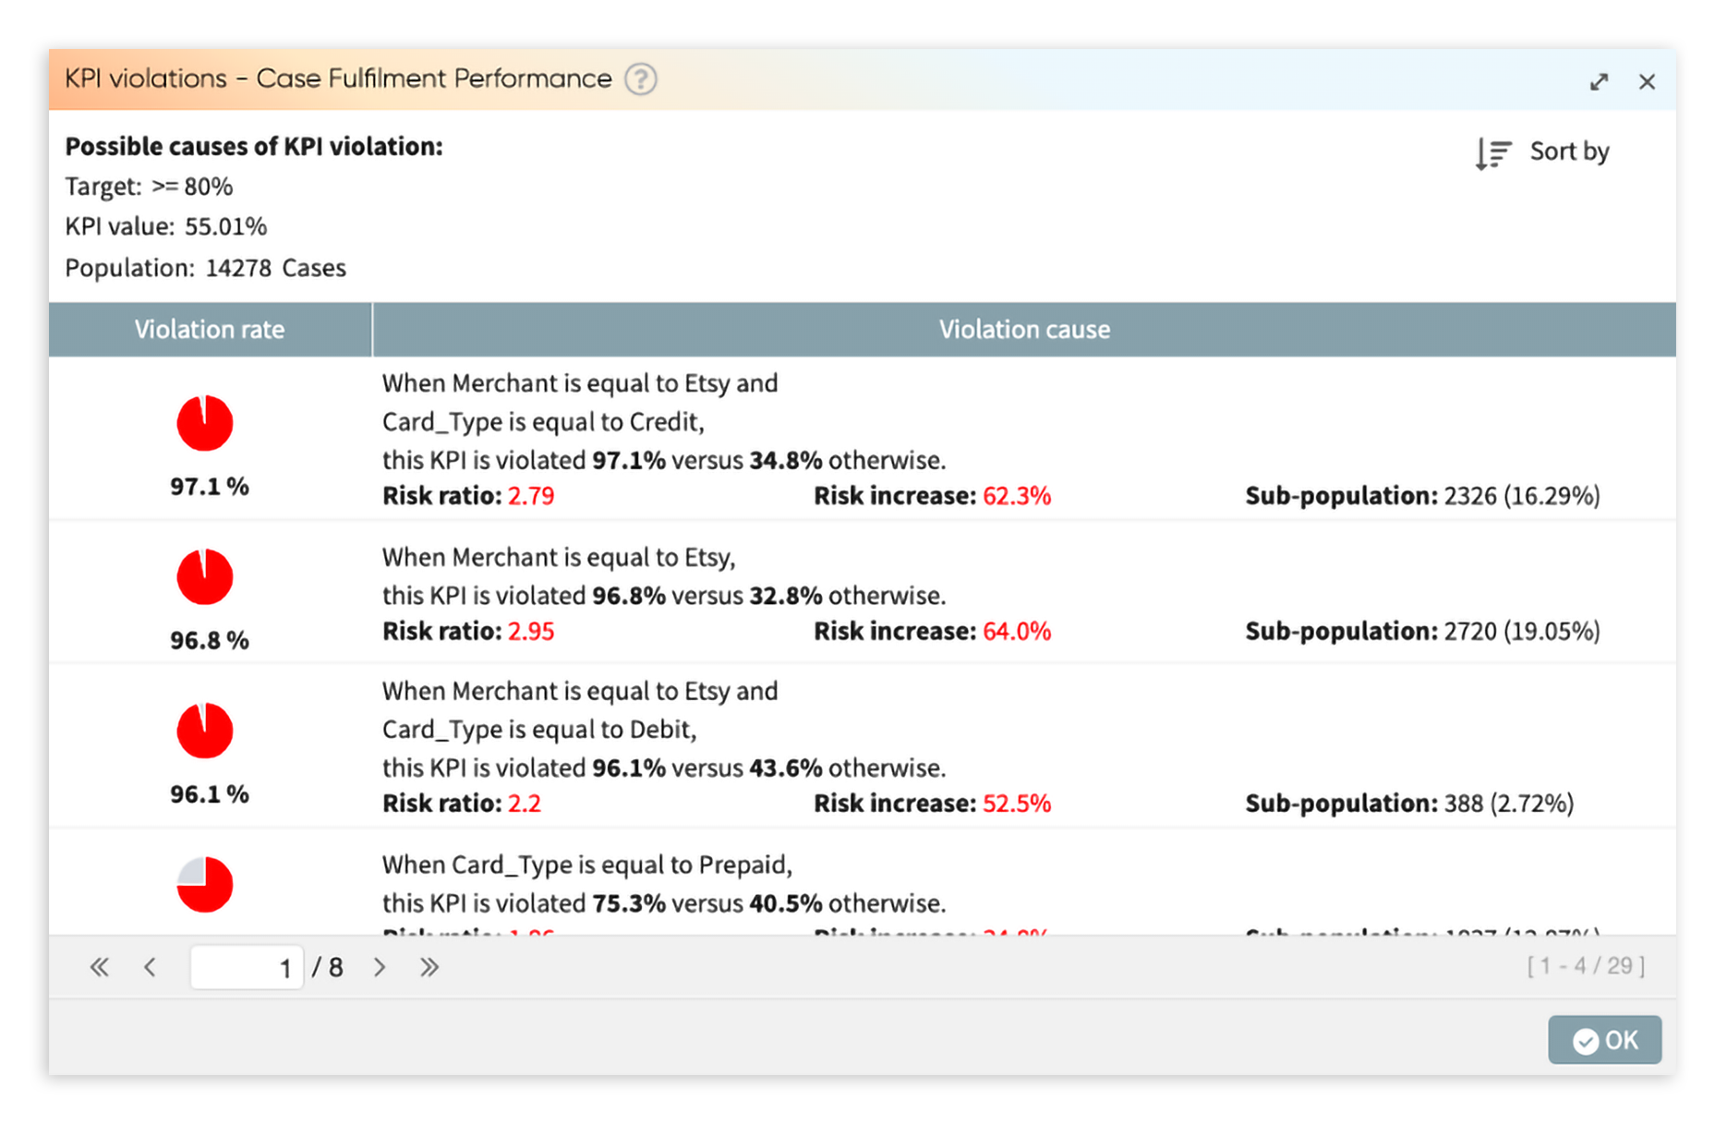Expand the KPI violations dialog to fullscreen
Viewport: 1727px width, 1125px height.
(x=1599, y=81)
